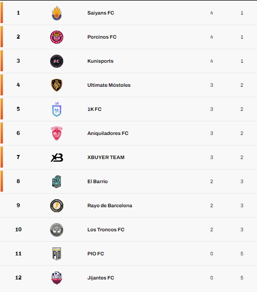
Task: Open the 1K FC blue shield logo
Action: click(x=57, y=109)
